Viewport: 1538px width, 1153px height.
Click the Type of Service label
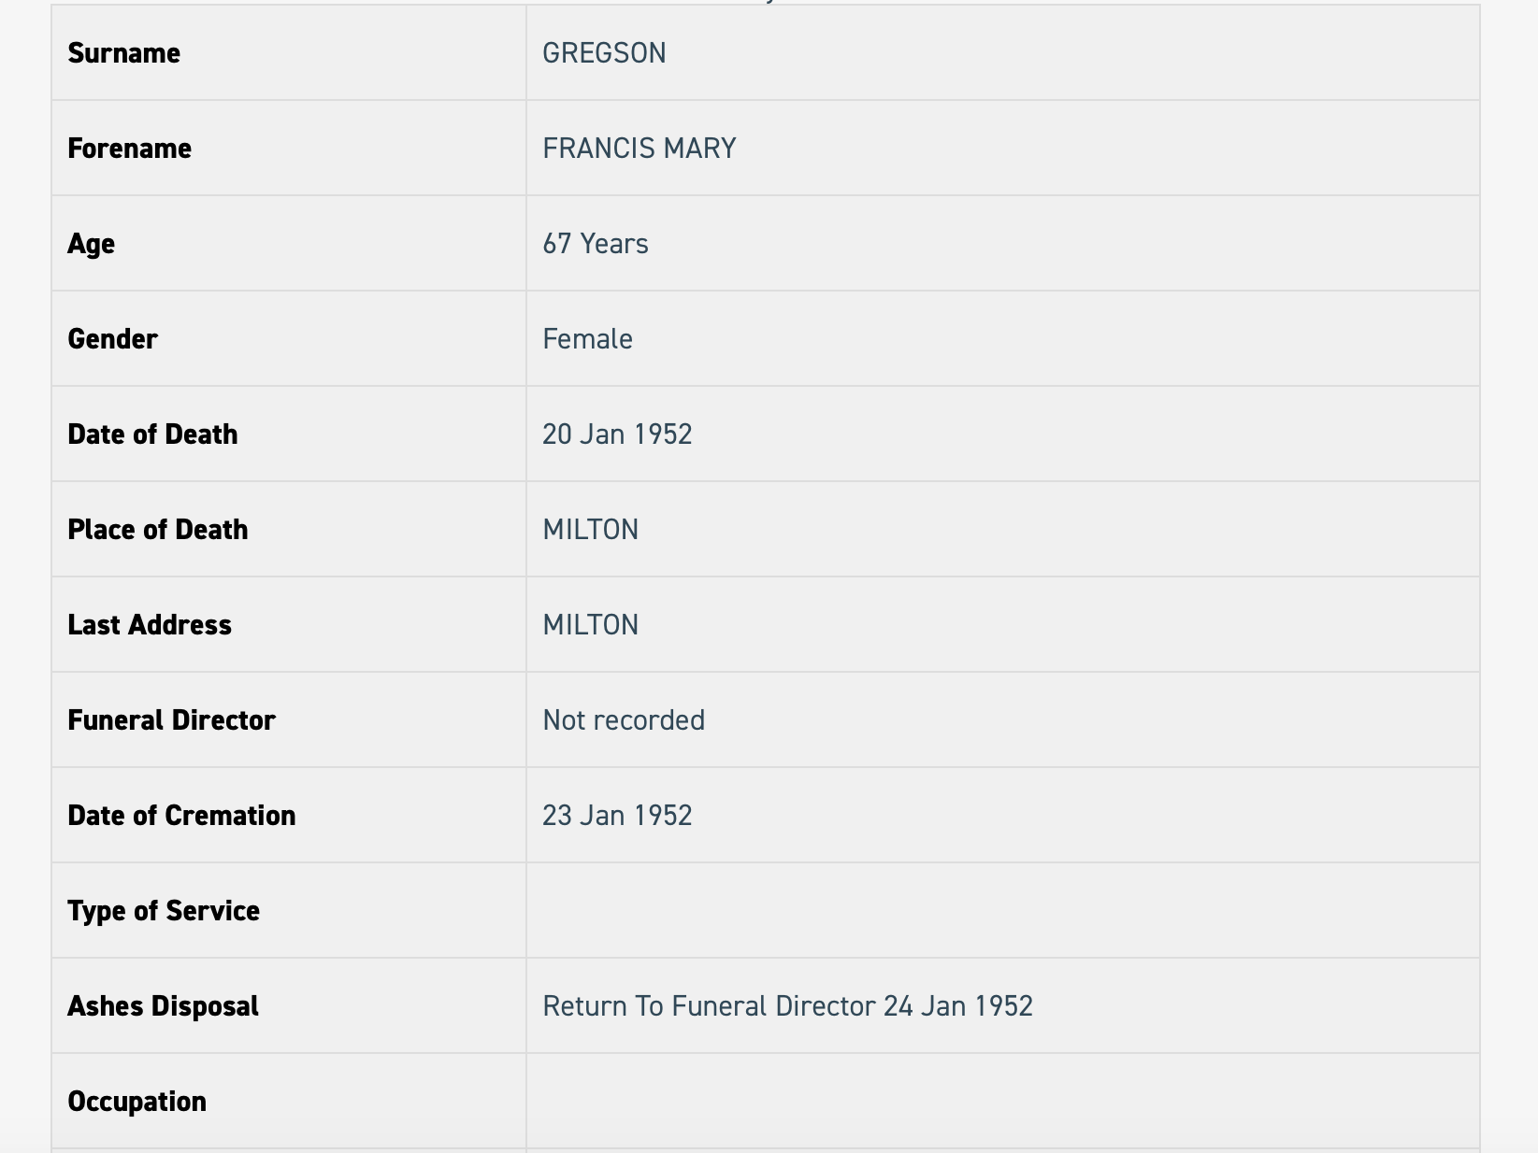[165, 911]
